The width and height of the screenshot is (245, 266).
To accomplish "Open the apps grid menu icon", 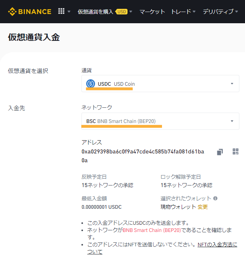I will click(x=61, y=11).
